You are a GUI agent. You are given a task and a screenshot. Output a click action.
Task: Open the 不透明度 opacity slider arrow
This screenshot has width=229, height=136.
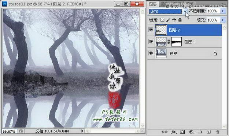(x=223, y=11)
